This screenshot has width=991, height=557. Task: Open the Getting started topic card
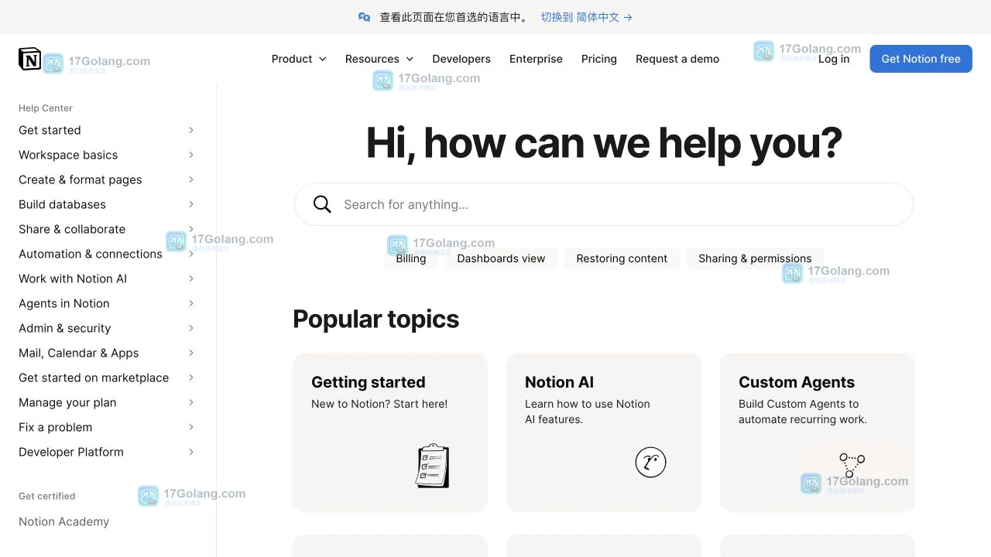(x=390, y=432)
